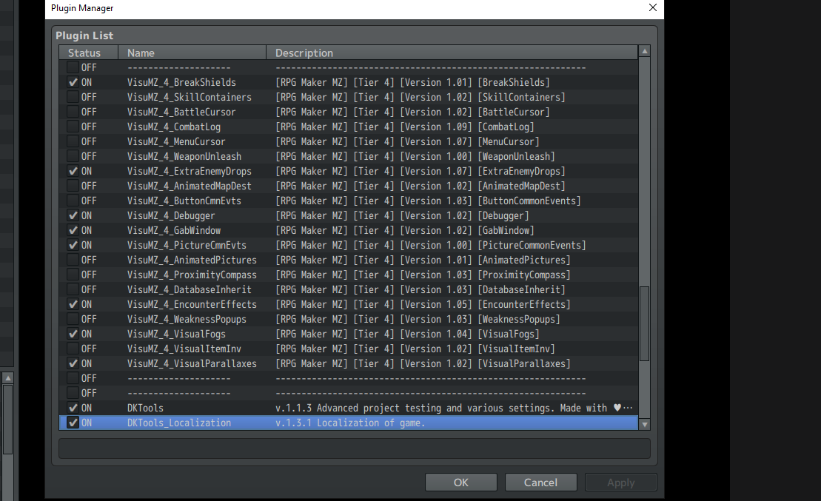Image resolution: width=821 pixels, height=501 pixels.
Task: Click the plugin list scrollbar thumb
Action: click(645, 323)
